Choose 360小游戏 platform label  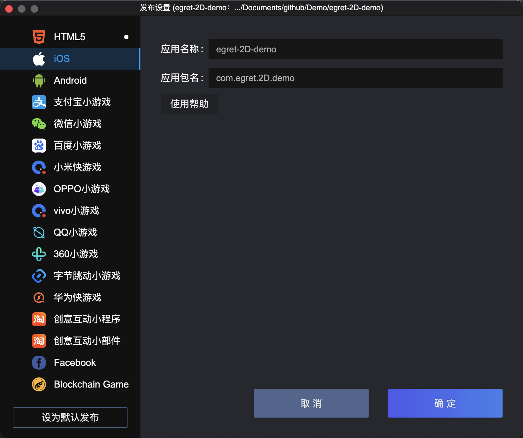[76, 254]
